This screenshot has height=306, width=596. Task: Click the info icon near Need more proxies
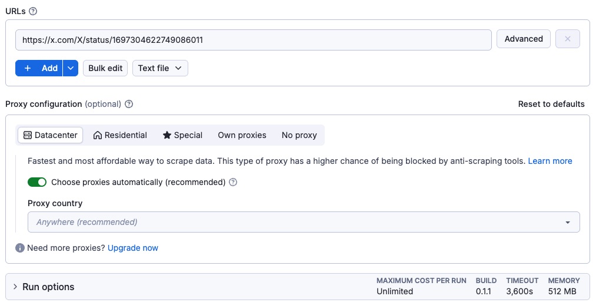[x=20, y=248]
